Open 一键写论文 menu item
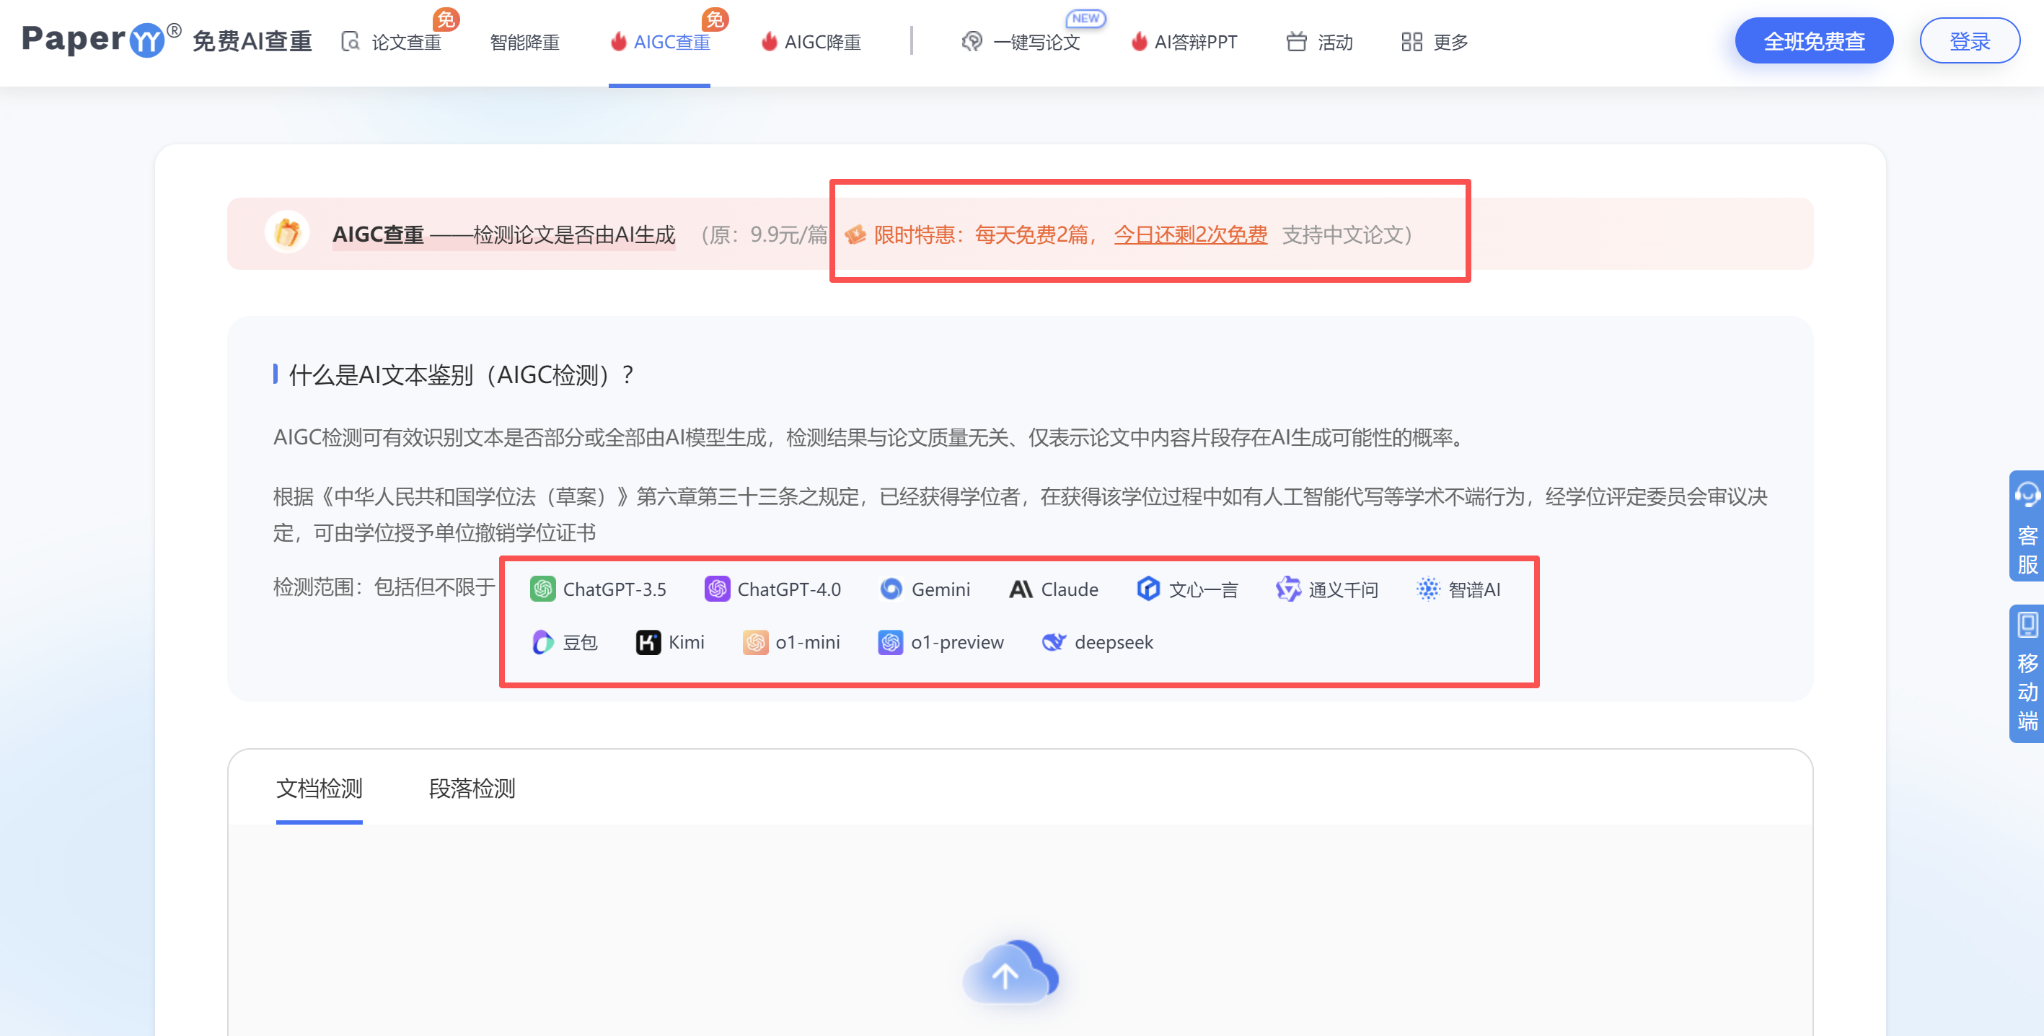This screenshot has width=2044, height=1036. coord(1036,42)
